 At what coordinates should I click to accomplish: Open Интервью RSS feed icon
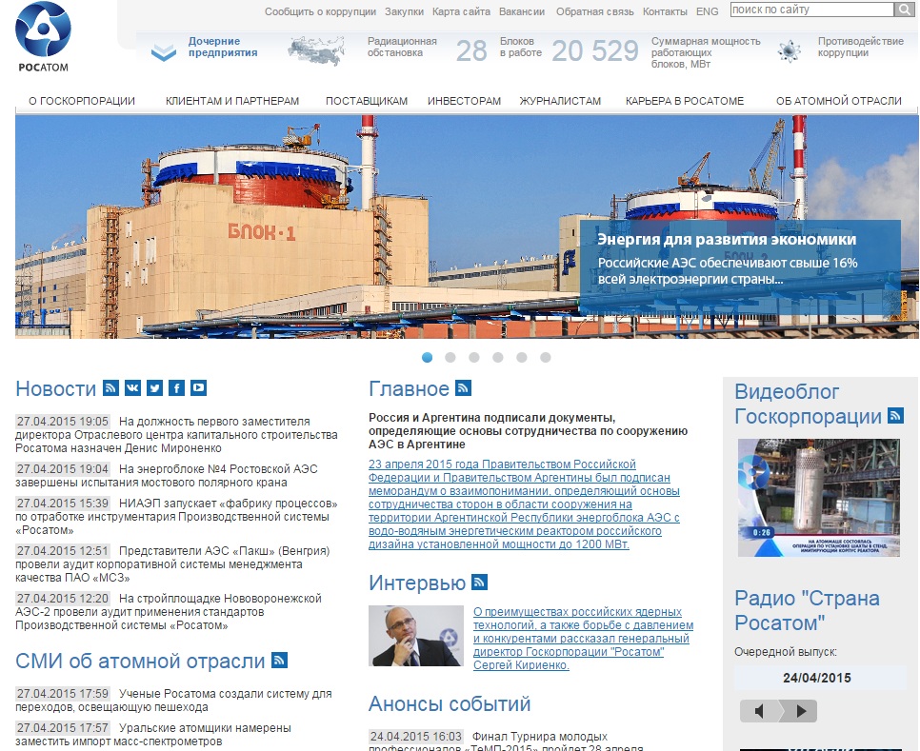[480, 583]
